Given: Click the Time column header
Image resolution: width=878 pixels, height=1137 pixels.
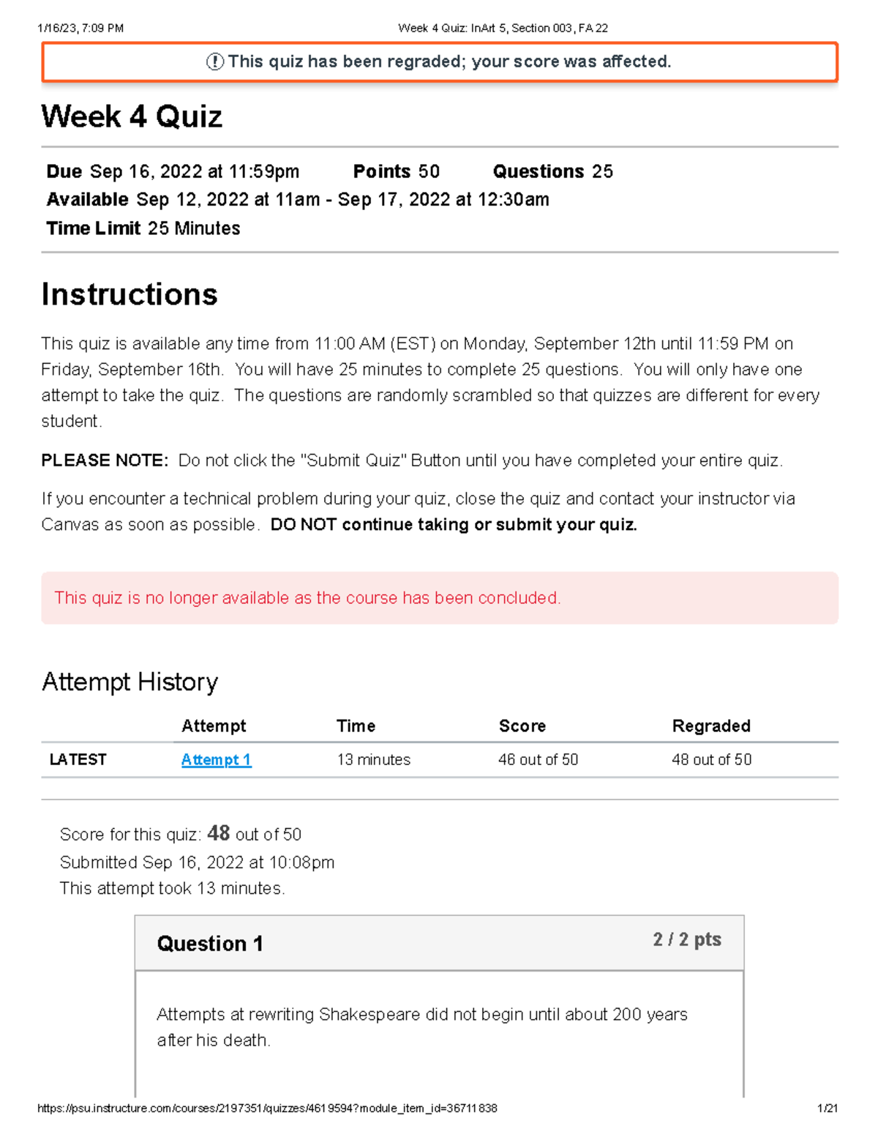Looking at the screenshot, I should tap(356, 726).
